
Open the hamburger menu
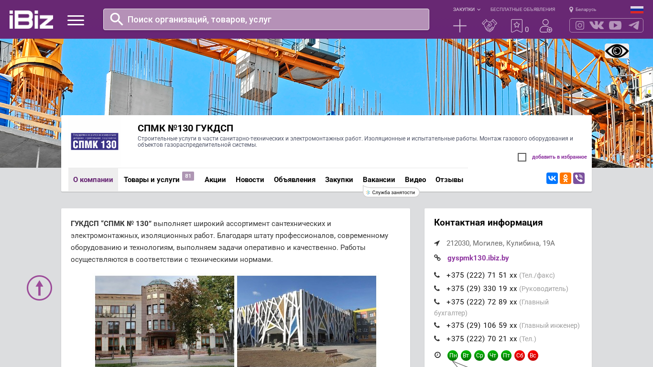pos(76,20)
